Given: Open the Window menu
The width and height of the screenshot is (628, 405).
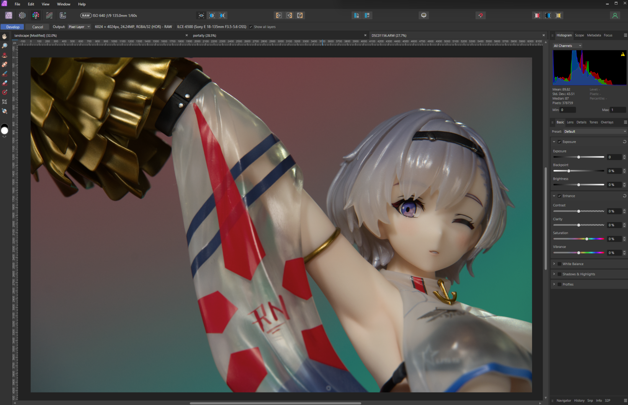Looking at the screenshot, I should [x=64, y=4].
